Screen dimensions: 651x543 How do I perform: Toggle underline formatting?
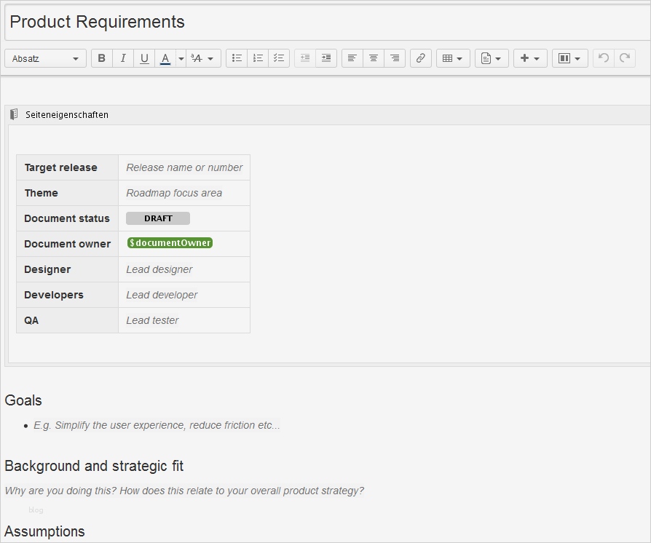[x=144, y=58]
